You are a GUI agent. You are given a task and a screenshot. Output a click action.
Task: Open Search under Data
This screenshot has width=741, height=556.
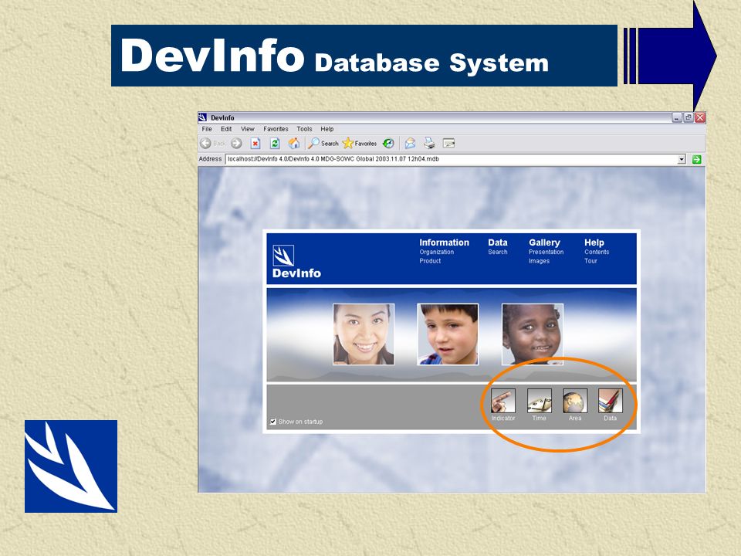pyautogui.click(x=498, y=252)
